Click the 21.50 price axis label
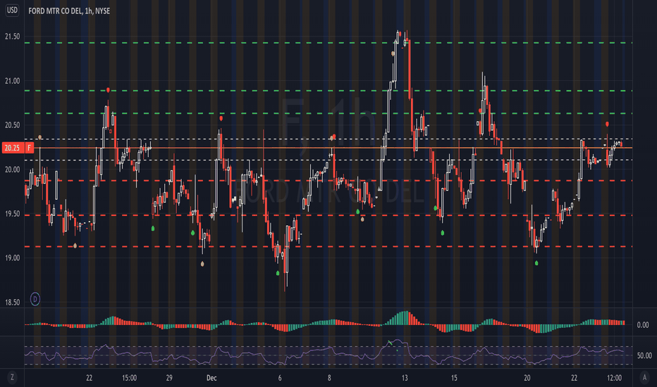The height and width of the screenshot is (387, 657). click(12, 37)
